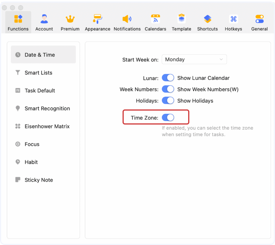Open the General settings switches icon
Image resolution: width=275 pixels, height=245 pixels.
point(259,19)
